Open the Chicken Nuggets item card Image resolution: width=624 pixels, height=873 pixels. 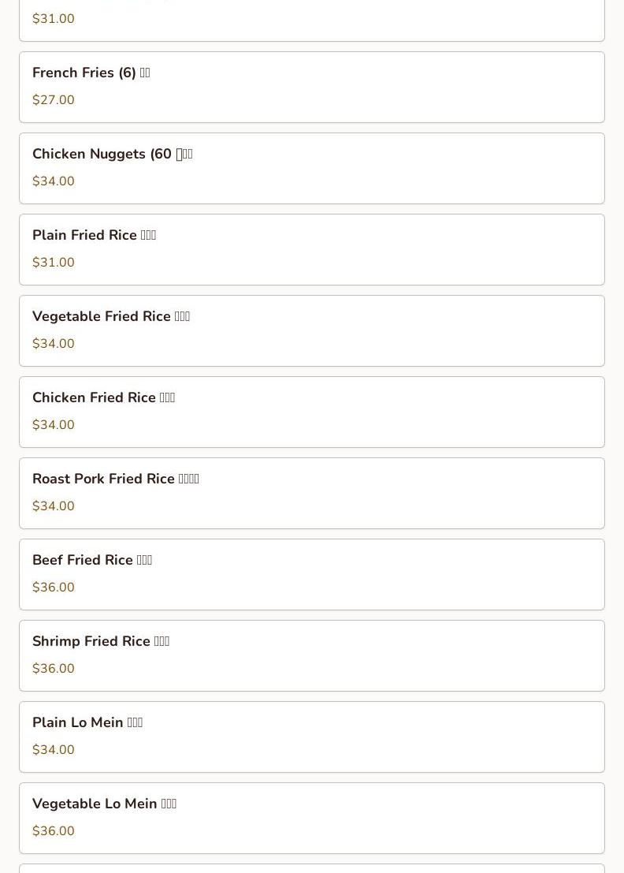[x=311, y=168]
